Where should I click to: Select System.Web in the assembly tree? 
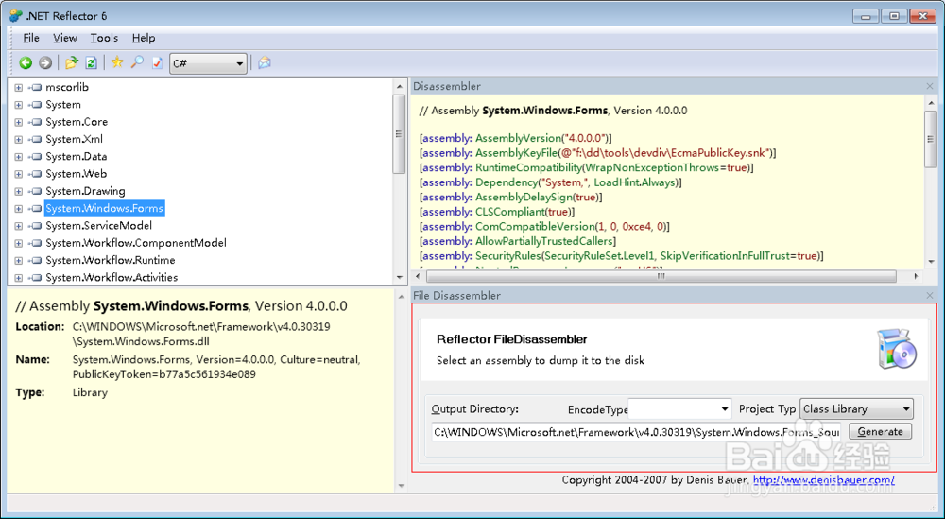point(76,174)
